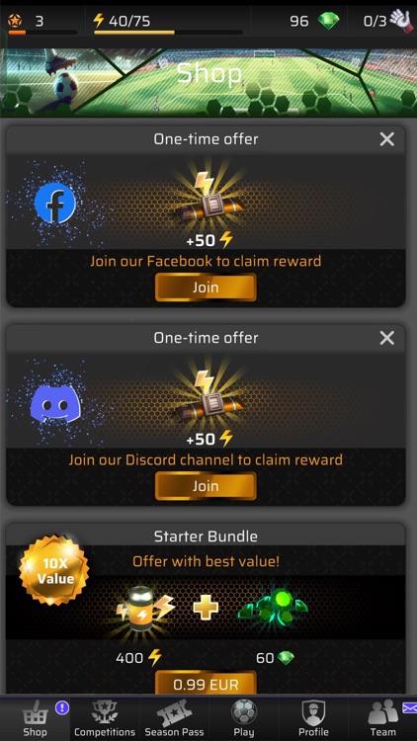Viewport: 417px width, 741px height.
Task: Tap the goalkeeper glove icon
Action: (x=401, y=21)
